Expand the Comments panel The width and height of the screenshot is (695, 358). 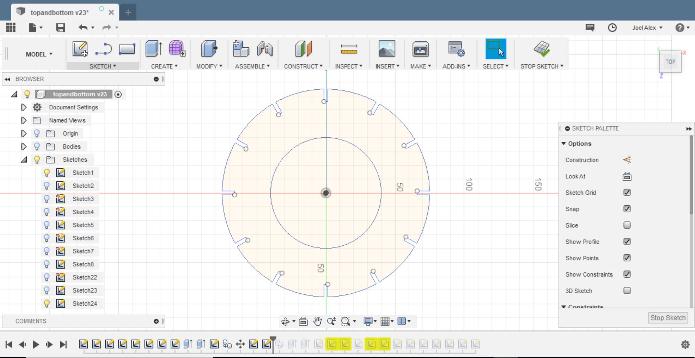156,321
